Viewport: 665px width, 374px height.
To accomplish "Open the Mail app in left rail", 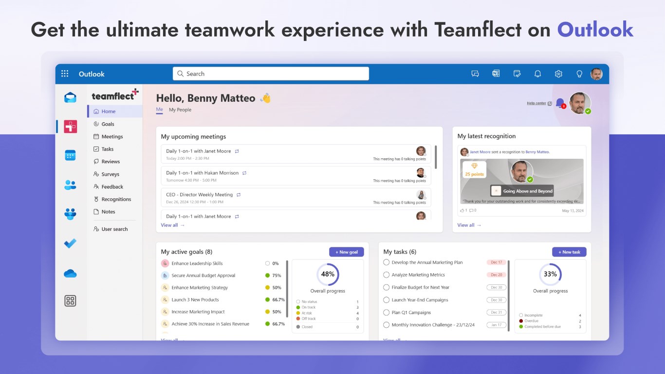I will 70,97.
